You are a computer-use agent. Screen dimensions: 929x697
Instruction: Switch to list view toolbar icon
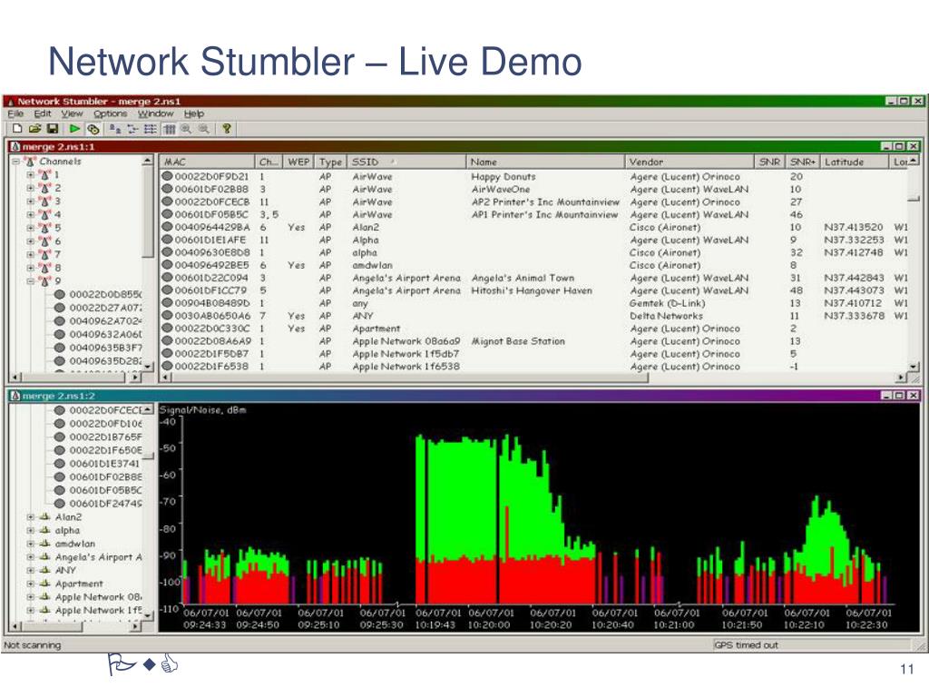151,129
